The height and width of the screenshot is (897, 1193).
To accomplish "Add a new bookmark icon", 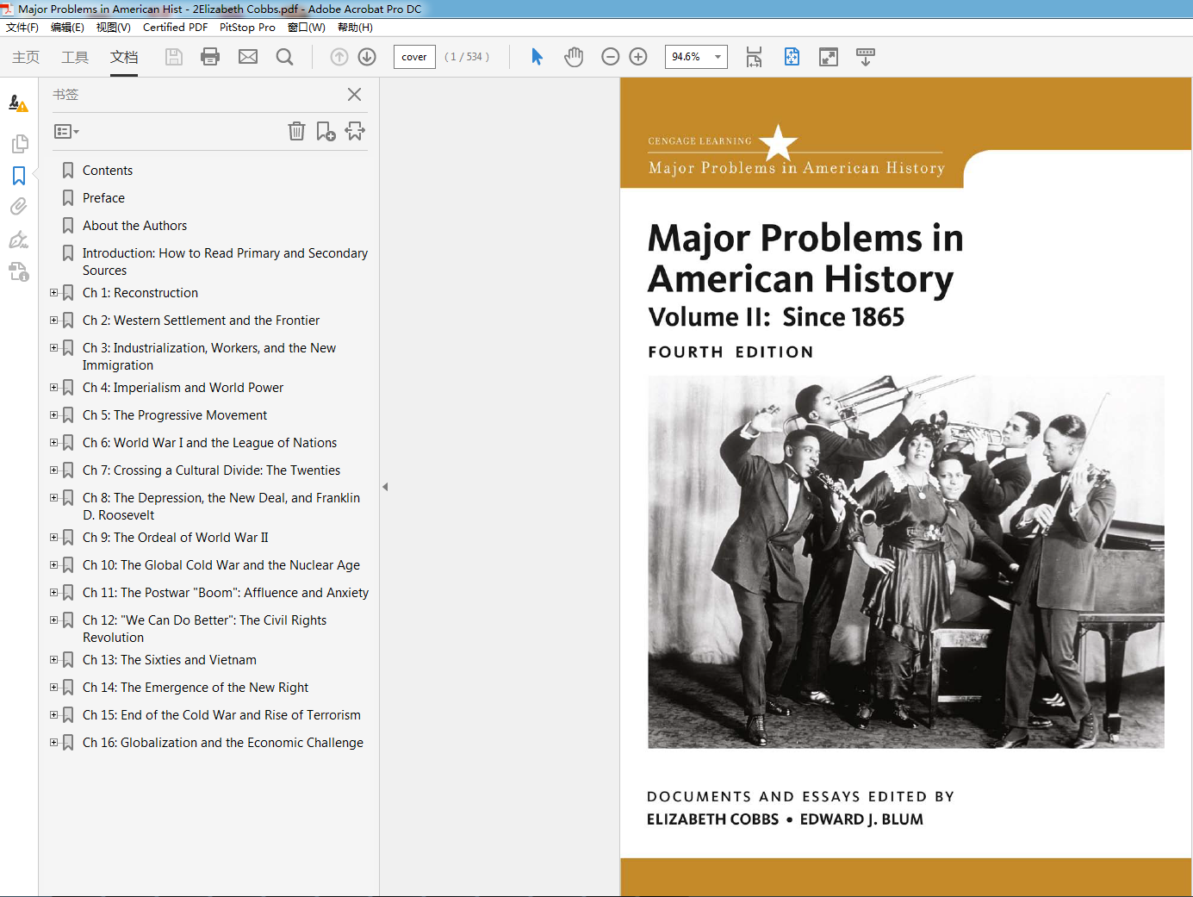I will click(x=326, y=131).
